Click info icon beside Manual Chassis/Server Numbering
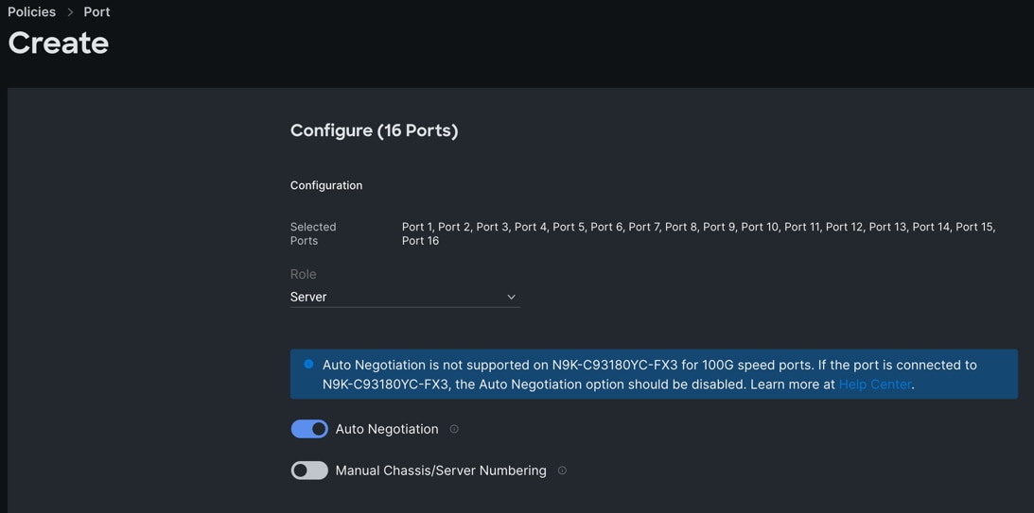Screen dimensions: 1034x513 coord(562,470)
